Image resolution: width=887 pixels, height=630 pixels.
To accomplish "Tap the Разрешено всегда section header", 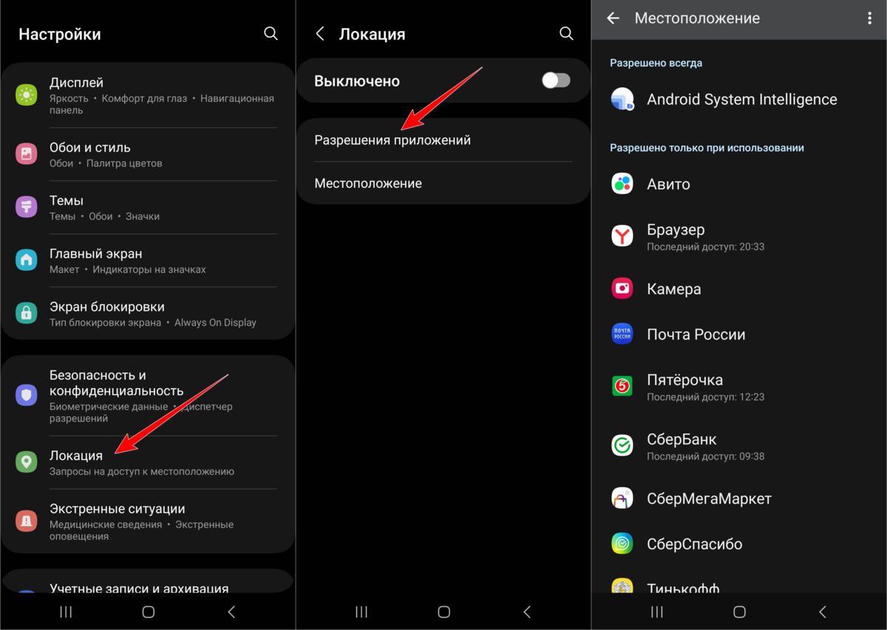I will 656,63.
